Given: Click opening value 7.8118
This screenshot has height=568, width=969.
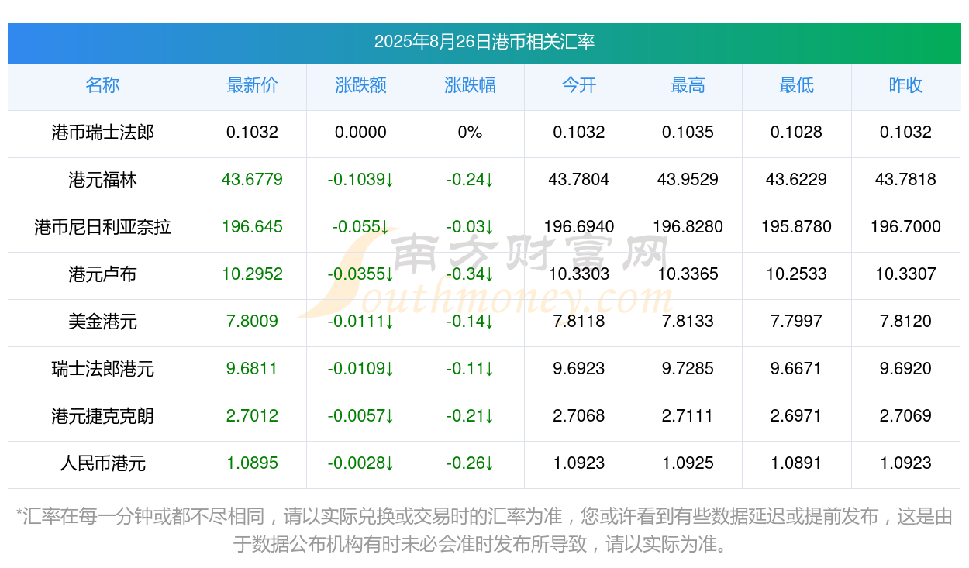Looking at the screenshot, I should coord(579,322).
